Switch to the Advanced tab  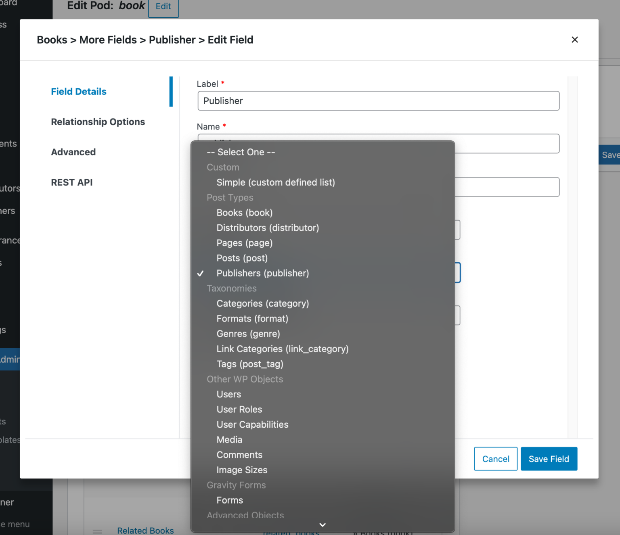pos(73,152)
